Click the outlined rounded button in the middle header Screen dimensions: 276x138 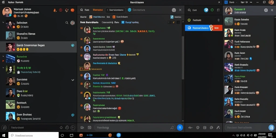tap(115, 10)
